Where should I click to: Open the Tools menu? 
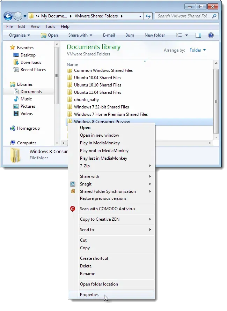click(x=50, y=26)
